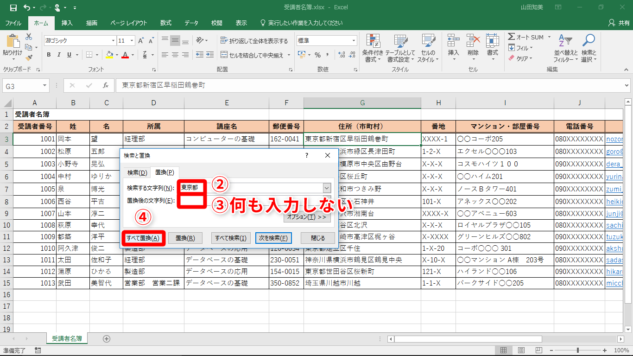Screen dimensions: 633x356
Task: Click the 共有 share button
Action: (x=619, y=23)
